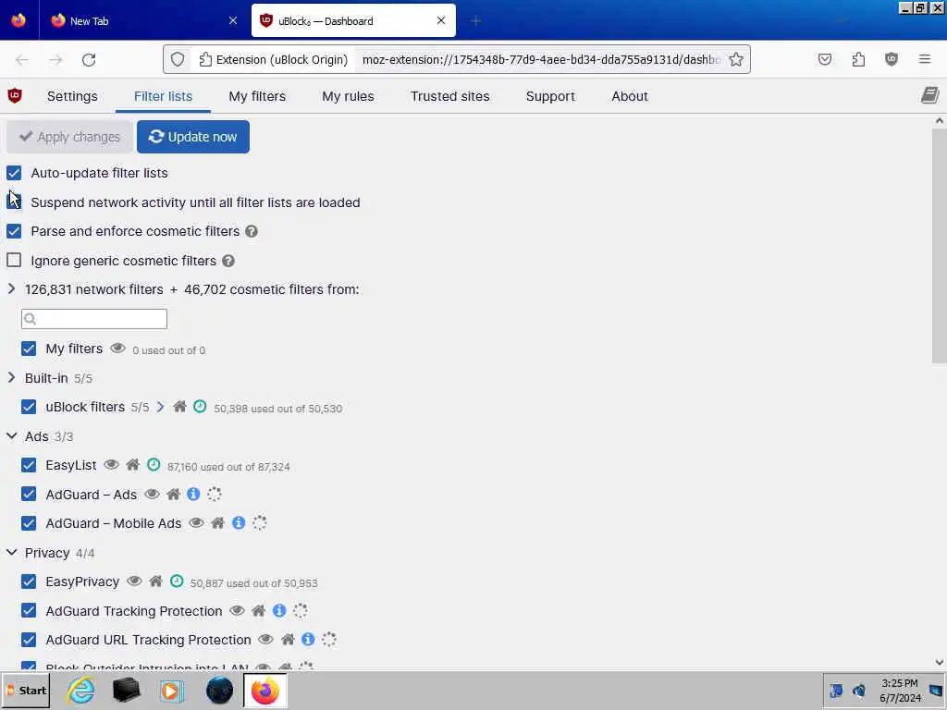View EasyList content via its eye icon
The height and width of the screenshot is (710, 947).
click(111, 465)
